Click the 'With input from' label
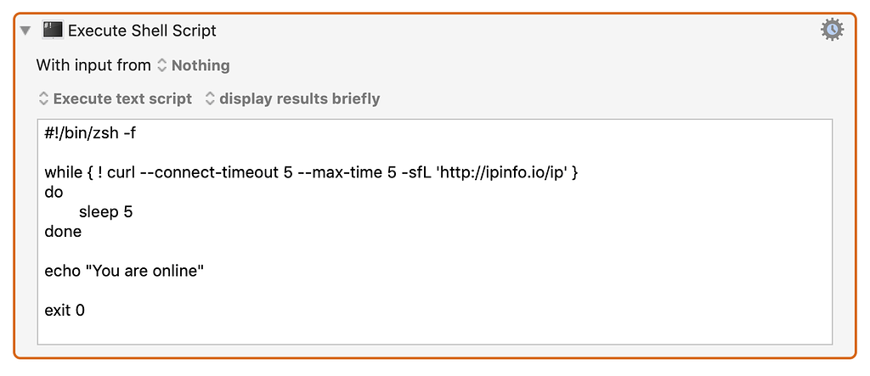The image size is (870, 376). pos(93,65)
